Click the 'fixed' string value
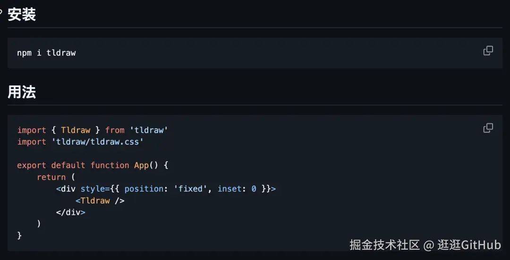The image size is (510, 260). [193, 188]
